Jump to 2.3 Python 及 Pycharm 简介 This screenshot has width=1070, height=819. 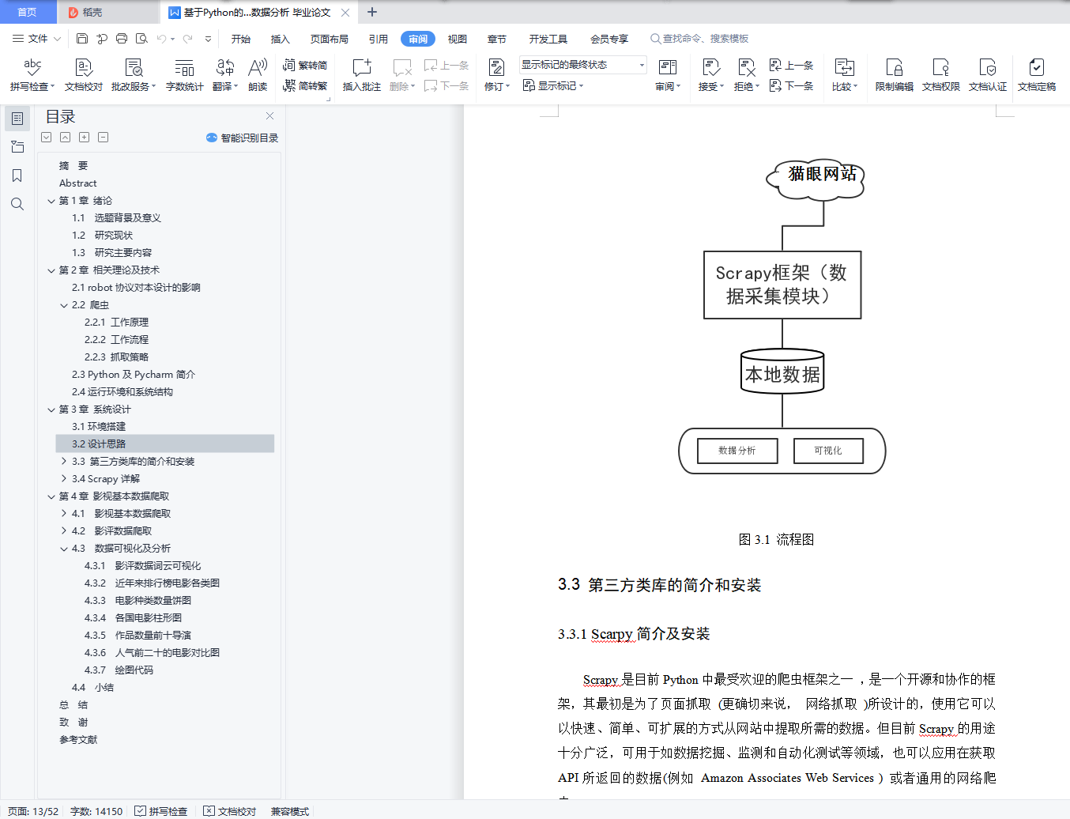134,375
